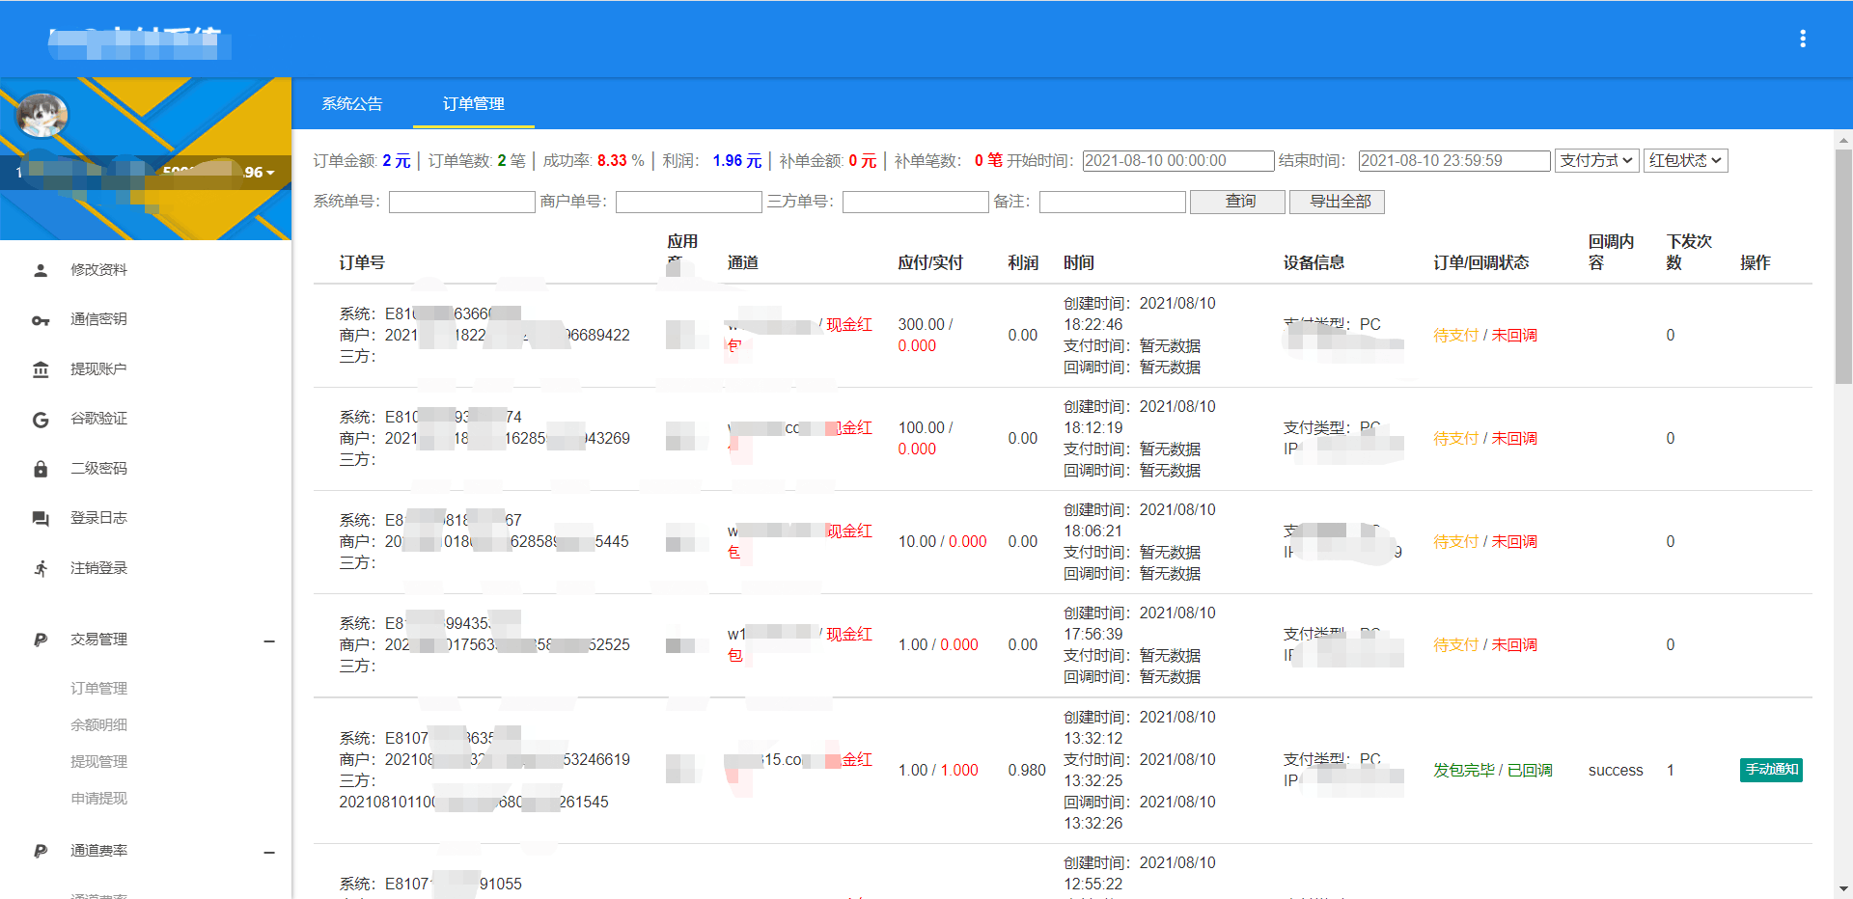This screenshot has height=899, width=1853.
Task: Click the key icon beside 通信密钥
Action: [x=41, y=320]
